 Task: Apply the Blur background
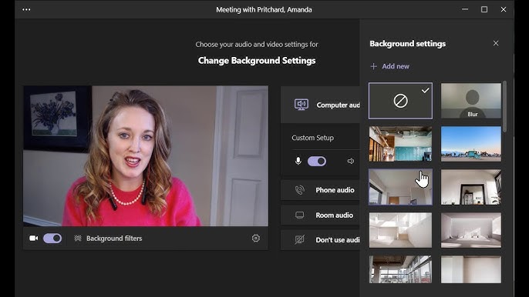471,101
